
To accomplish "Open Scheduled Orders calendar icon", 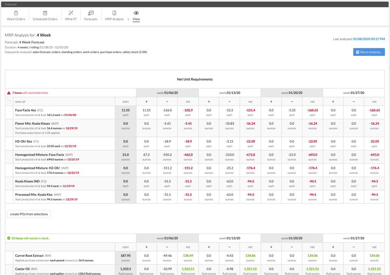I will pyautogui.click(x=45, y=13).
